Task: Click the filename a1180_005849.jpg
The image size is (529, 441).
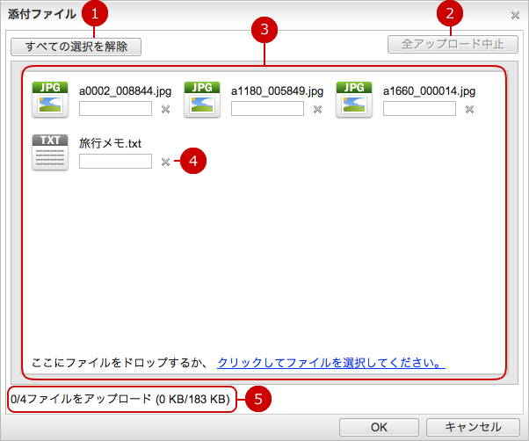Action: pos(277,91)
